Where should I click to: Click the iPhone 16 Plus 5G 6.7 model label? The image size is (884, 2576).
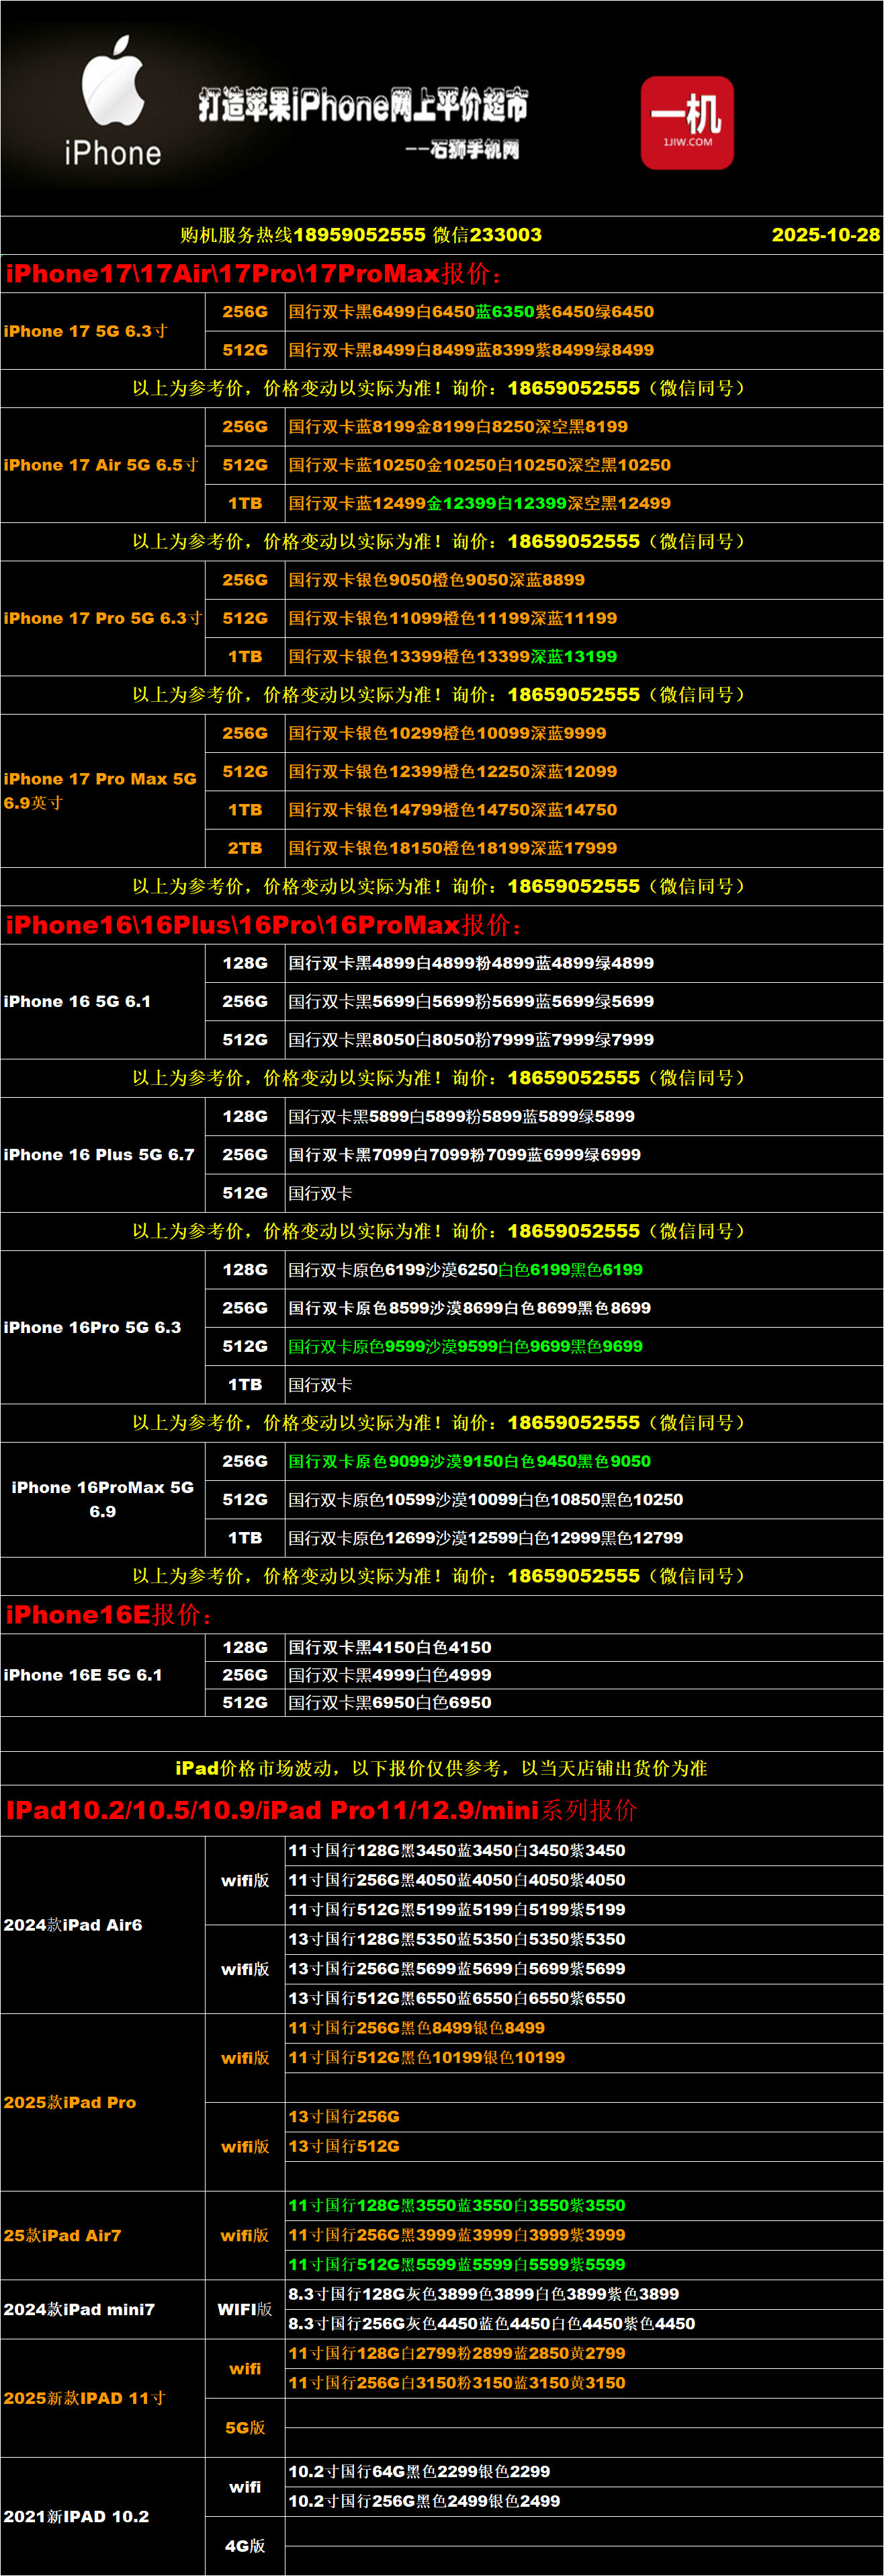[99, 1154]
